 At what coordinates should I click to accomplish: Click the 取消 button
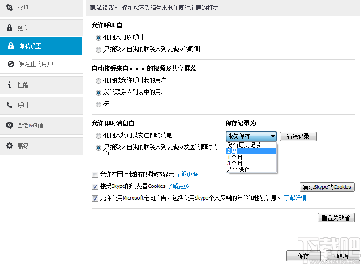tap(343, 256)
